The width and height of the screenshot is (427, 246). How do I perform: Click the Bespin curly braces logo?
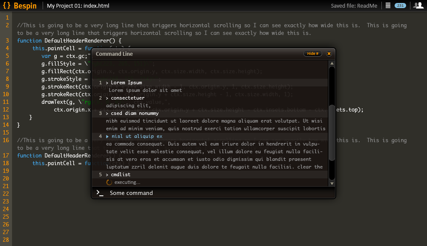point(6,6)
